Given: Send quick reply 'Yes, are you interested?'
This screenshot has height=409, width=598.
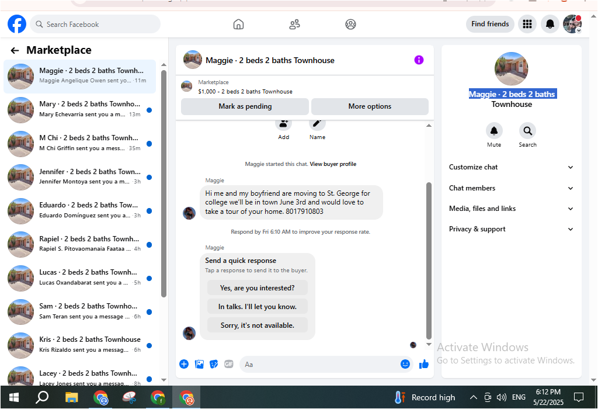Looking at the screenshot, I should (258, 288).
